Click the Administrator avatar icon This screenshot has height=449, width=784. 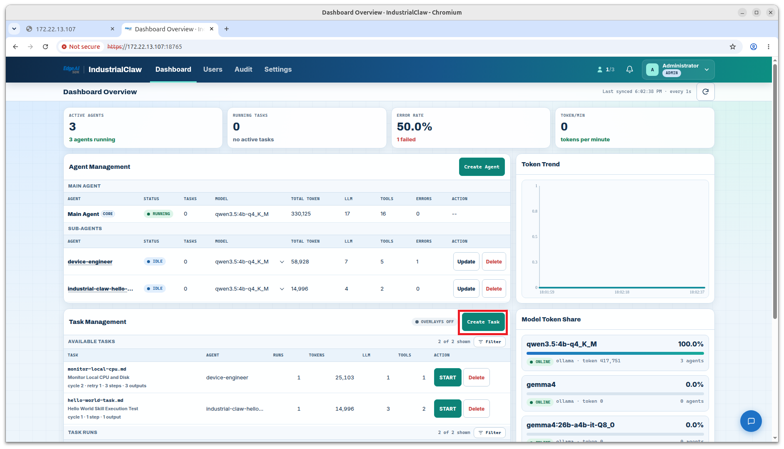tap(652, 70)
